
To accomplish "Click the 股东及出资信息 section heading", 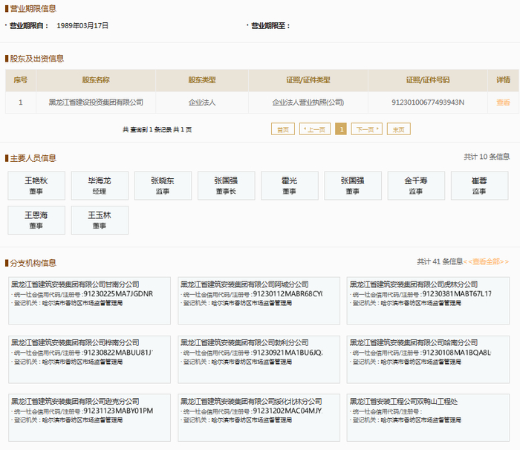I will [x=37, y=59].
